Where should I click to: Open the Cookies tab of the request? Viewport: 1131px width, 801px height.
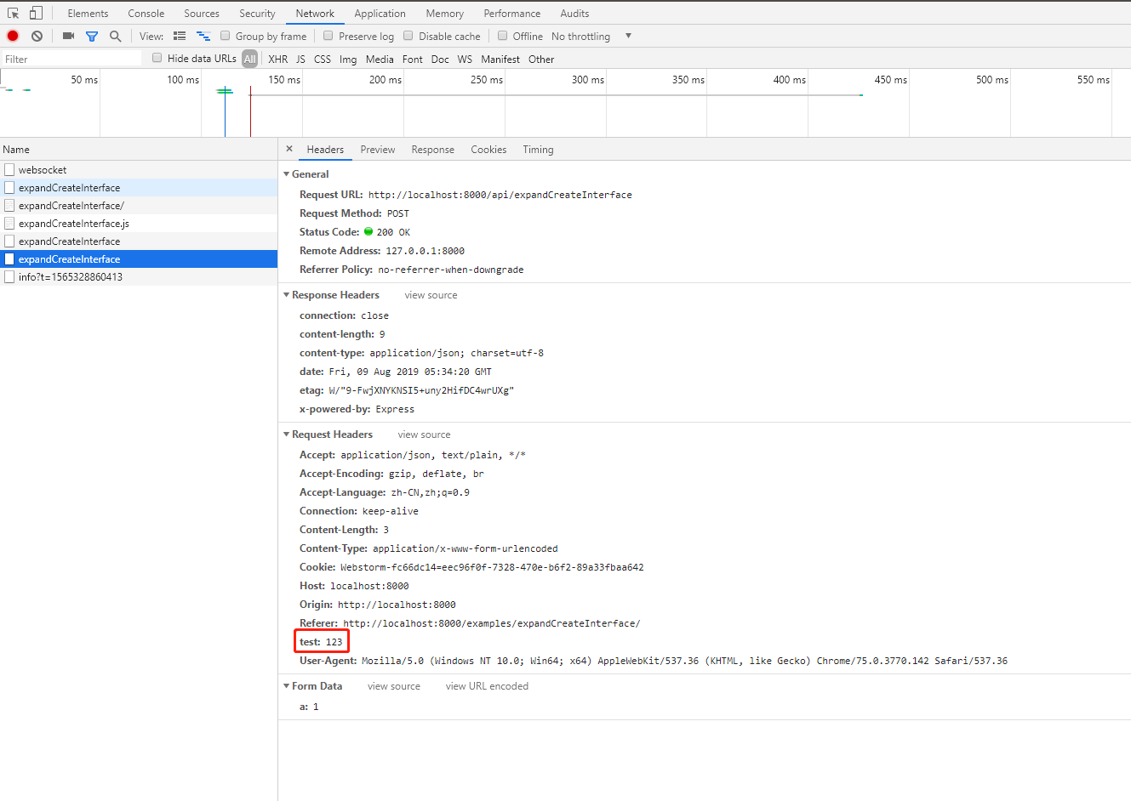[488, 150]
